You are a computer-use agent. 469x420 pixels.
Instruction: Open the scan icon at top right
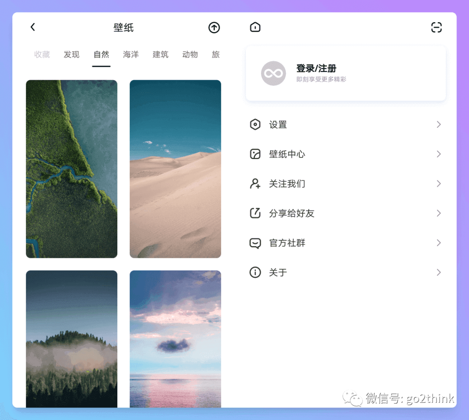click(x=436, y=27)
